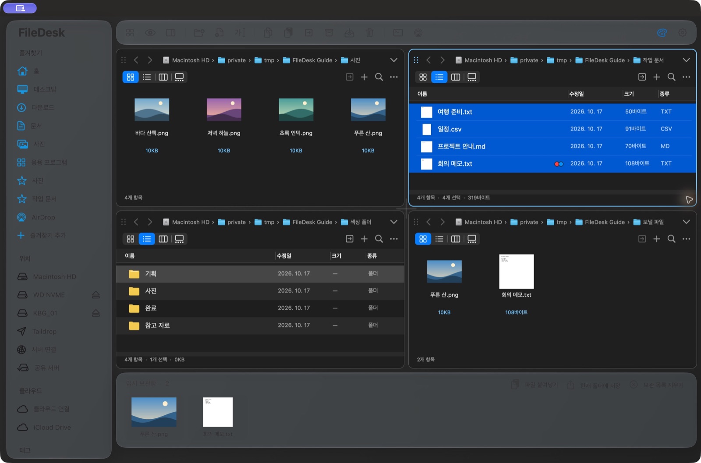Switch the 작업 문서 pane to icon grid view
The image size is (701, 463).
[x=423, y=77]
